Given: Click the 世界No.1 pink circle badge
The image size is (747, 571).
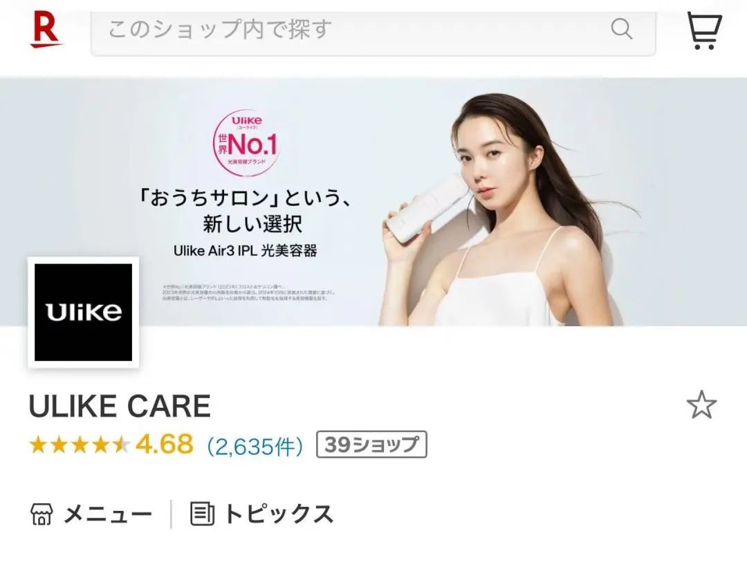Looking at the screenshot, I should [246, 143].
